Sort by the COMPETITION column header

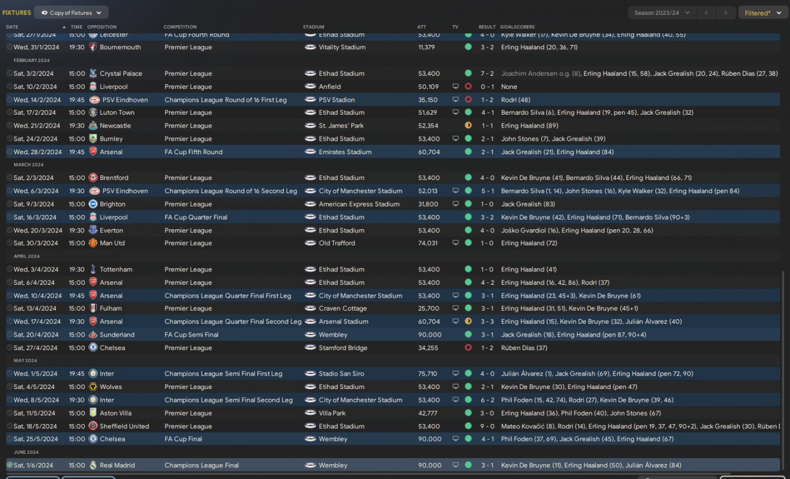(180, 27)
